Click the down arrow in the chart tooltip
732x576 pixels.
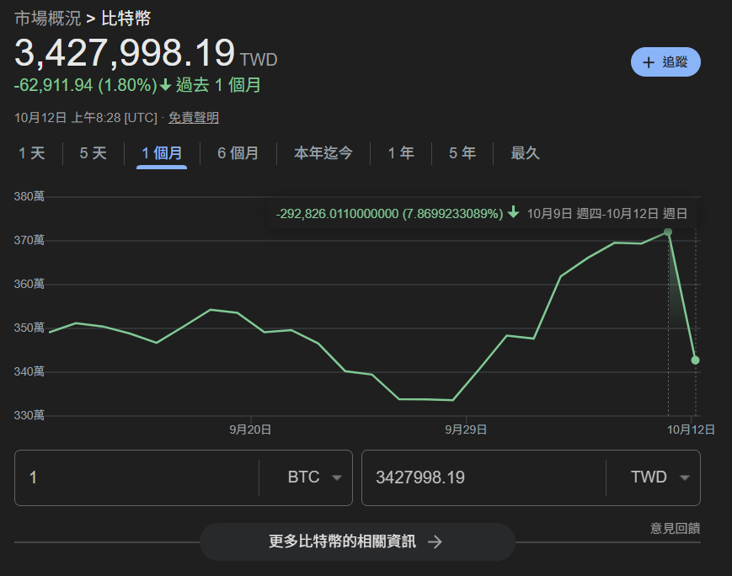point(513,213)
